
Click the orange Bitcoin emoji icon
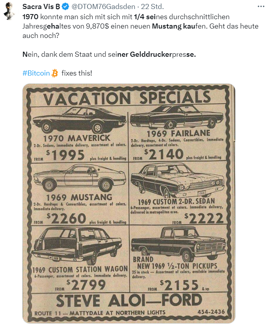pyautogui.click(x=55, y=73)
